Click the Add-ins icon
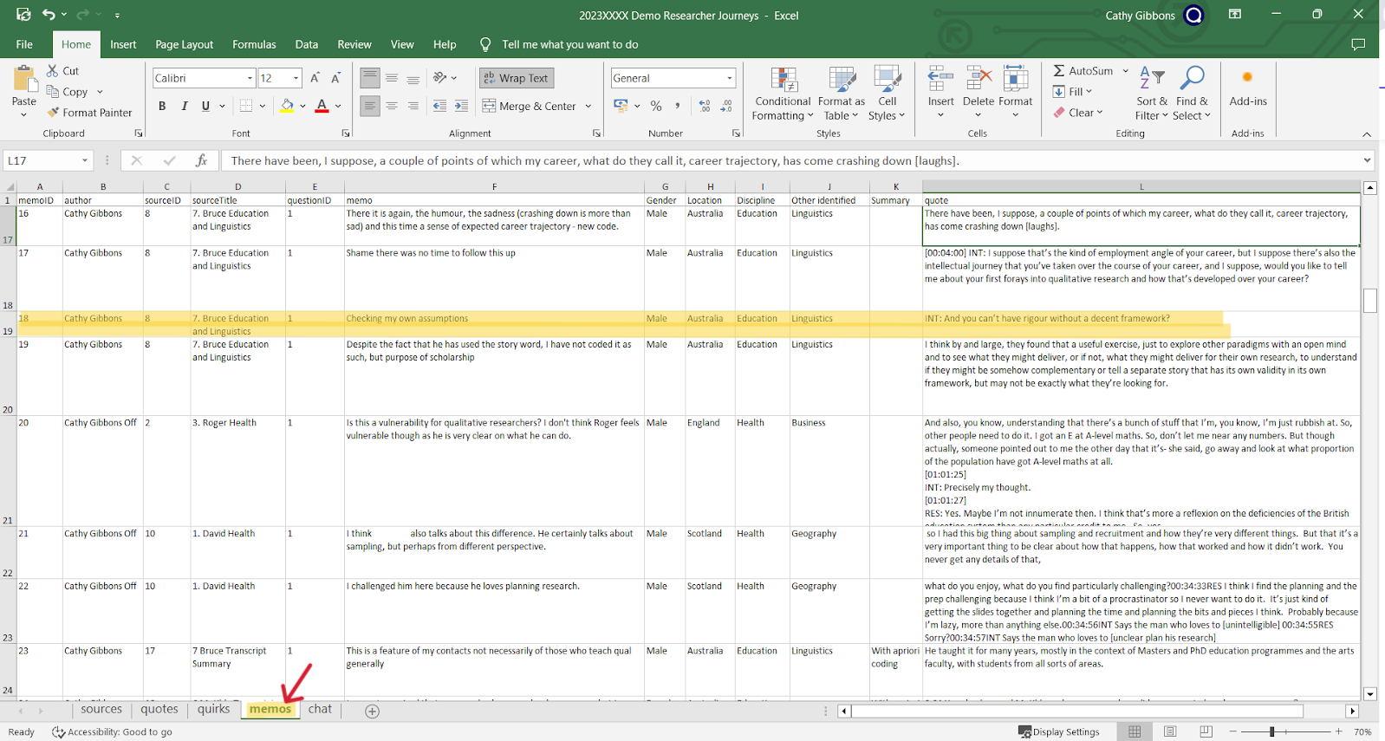 (1247, 78)
